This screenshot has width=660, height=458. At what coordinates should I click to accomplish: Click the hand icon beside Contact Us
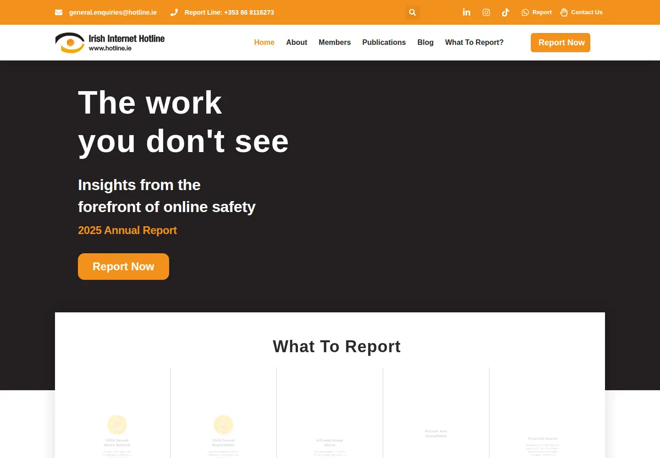pos(564,12)
